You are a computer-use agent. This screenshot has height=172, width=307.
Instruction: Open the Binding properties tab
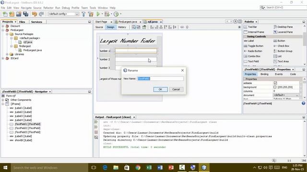[x=264, y=75]
